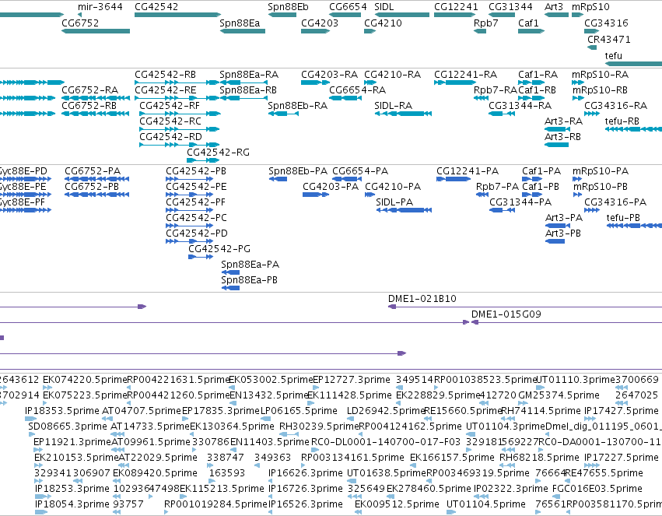The image size is (662, 516).
Task: Open protein CG12241-PA
Action: click(454, 179)
